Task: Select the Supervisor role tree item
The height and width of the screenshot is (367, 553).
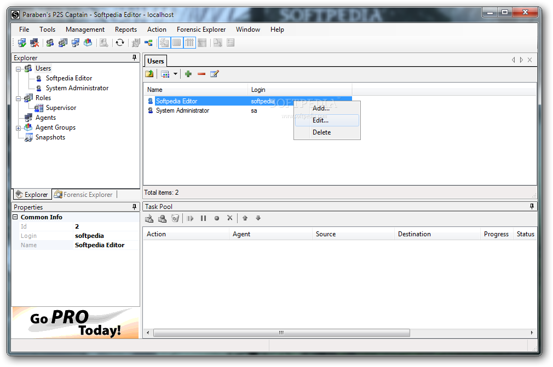Action: pyautogui.click(x=61, y=108)
